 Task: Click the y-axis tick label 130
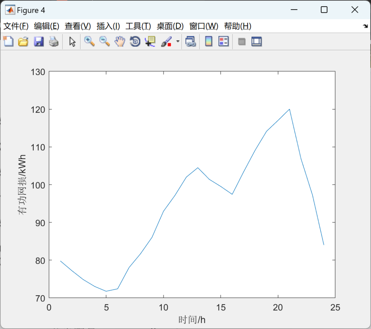click(x=38, y=72)
